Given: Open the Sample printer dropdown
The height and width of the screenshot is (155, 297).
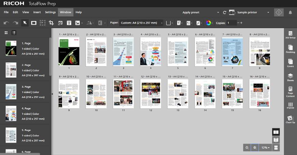Looking at the screenshot, I should pos(253,13).
